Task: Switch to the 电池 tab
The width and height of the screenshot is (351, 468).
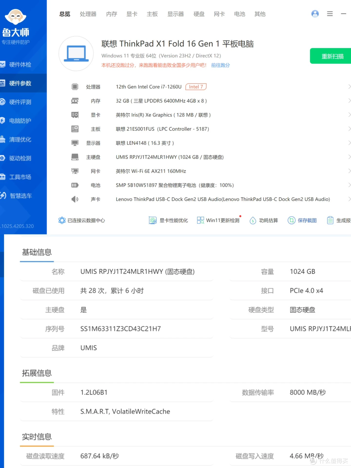Action: click(x=240, y=14)
